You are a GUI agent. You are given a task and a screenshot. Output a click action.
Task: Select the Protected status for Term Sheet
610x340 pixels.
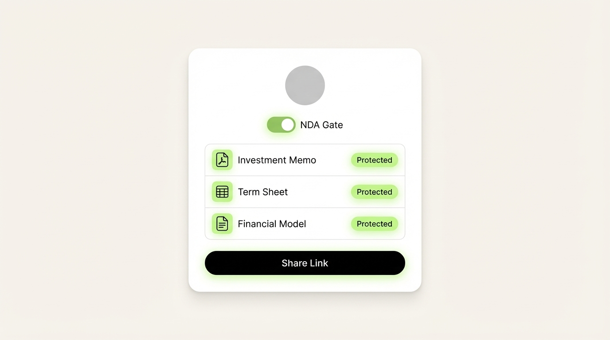(x=374, y=192)
